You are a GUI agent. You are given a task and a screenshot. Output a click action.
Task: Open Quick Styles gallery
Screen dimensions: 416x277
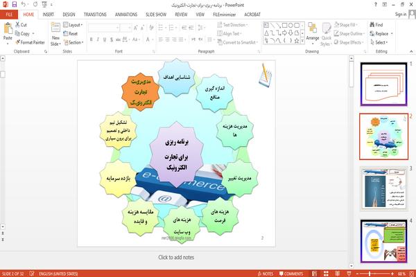click(x=326, y=35)
